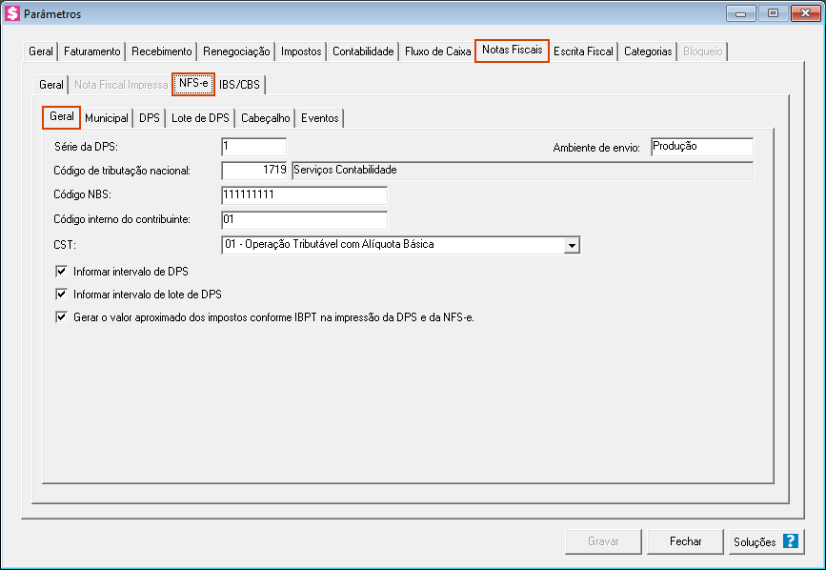Switch to the Eventos tab
This screenshot has width=826, height=570.
319,118
